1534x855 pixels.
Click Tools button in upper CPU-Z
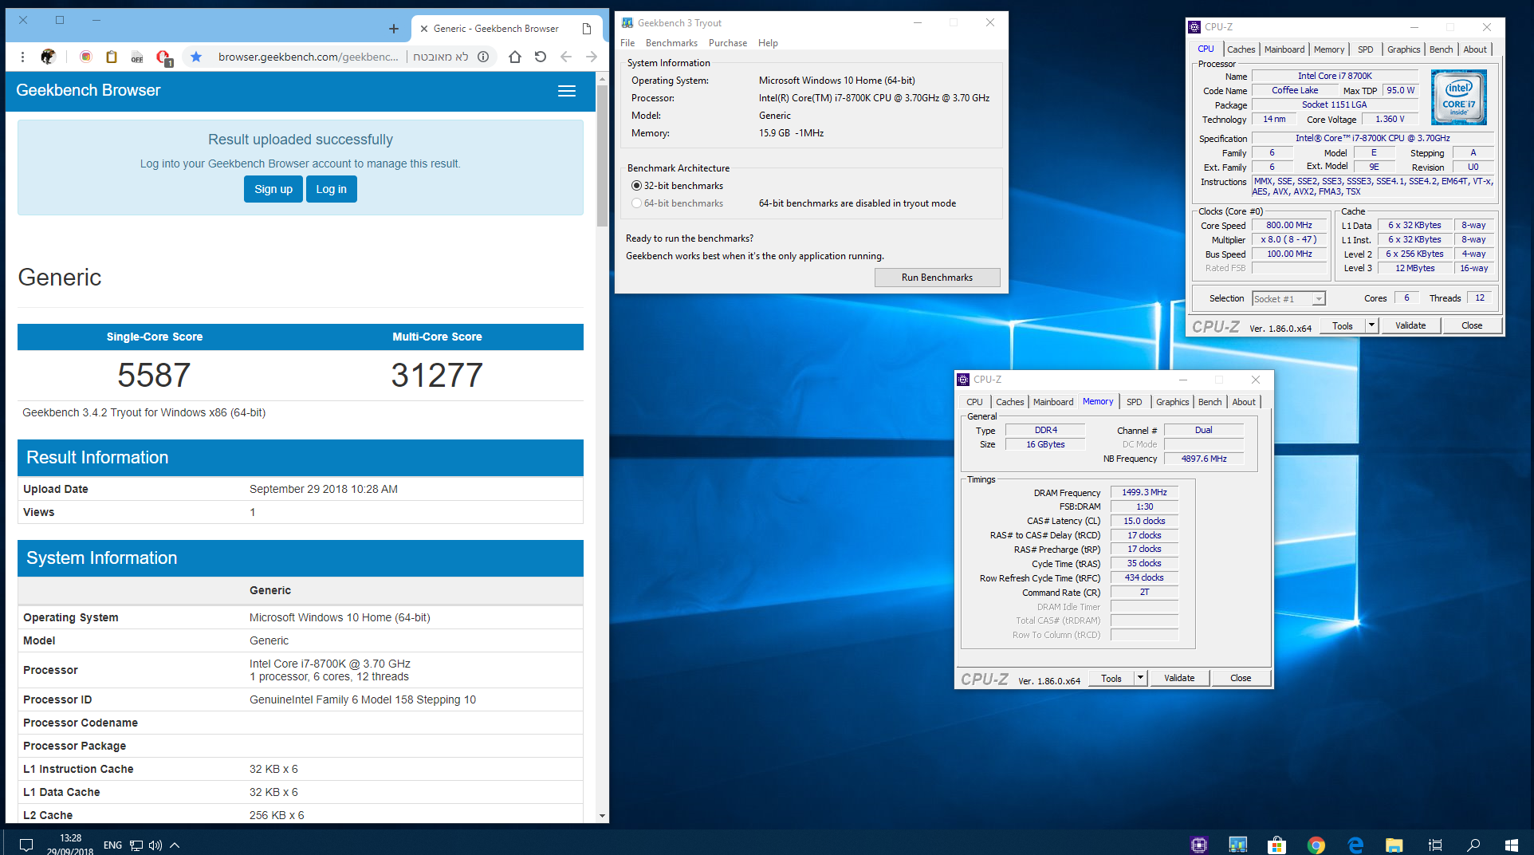(x=1343, y=325)
